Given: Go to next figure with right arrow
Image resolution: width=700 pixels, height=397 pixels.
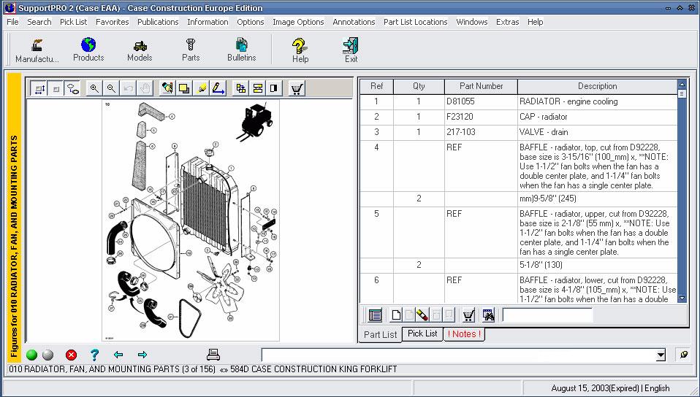Looking at the screenshot, I should pos(142,355).
